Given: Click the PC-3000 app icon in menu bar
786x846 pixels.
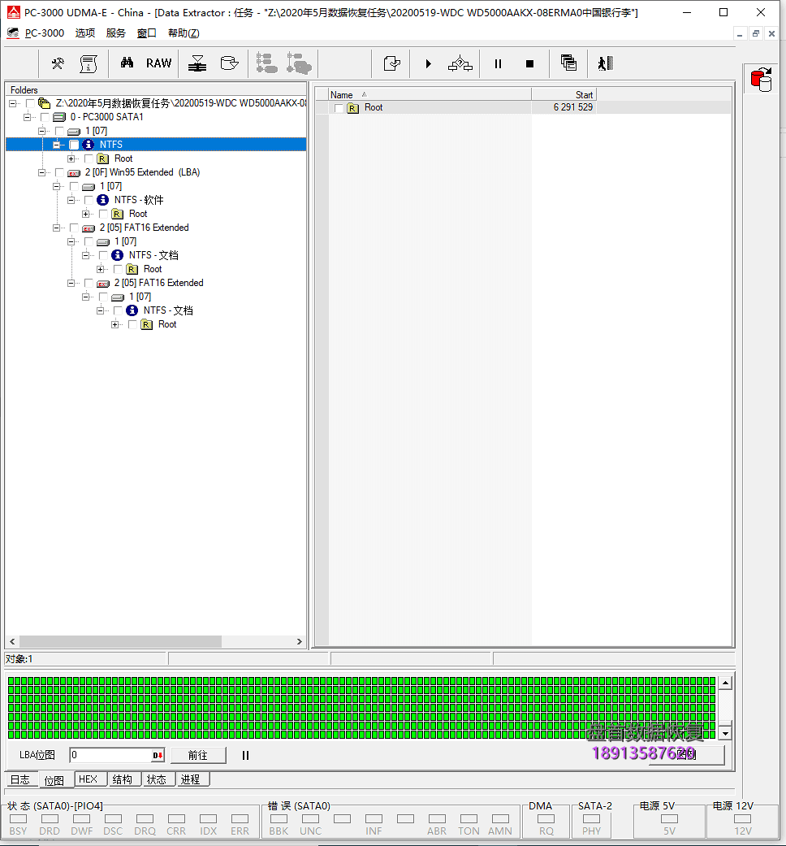Looking at the screenshot, I should pos(13,33).
